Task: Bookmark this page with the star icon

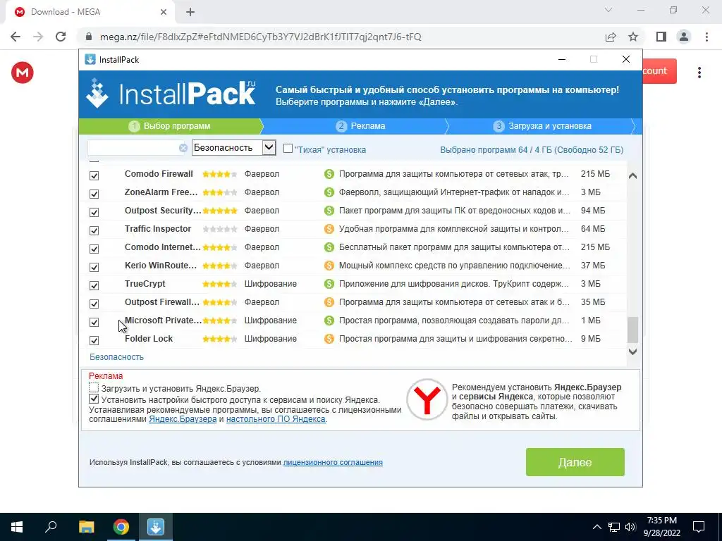Action: [633, 37]
